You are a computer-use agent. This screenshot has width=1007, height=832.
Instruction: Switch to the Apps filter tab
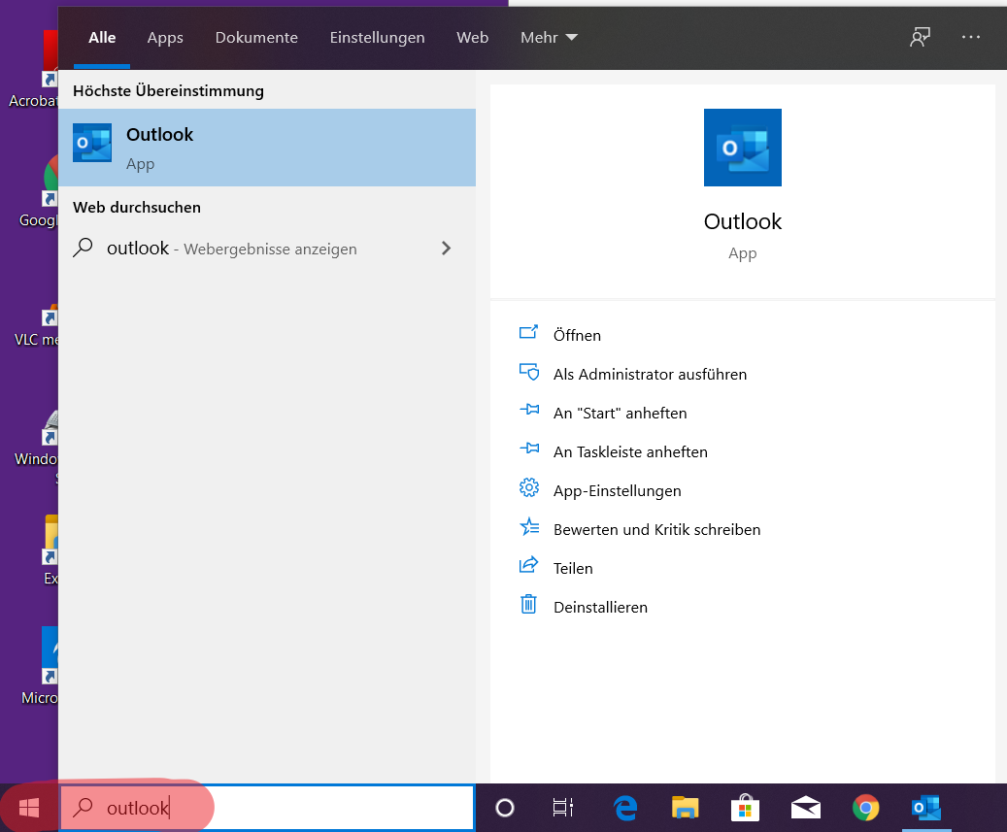tap(165, 38)
